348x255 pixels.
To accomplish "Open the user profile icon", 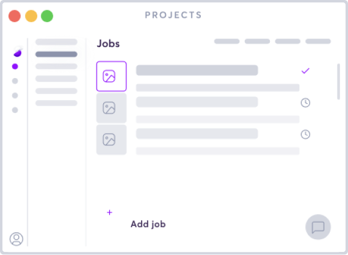I will point(16,239).
